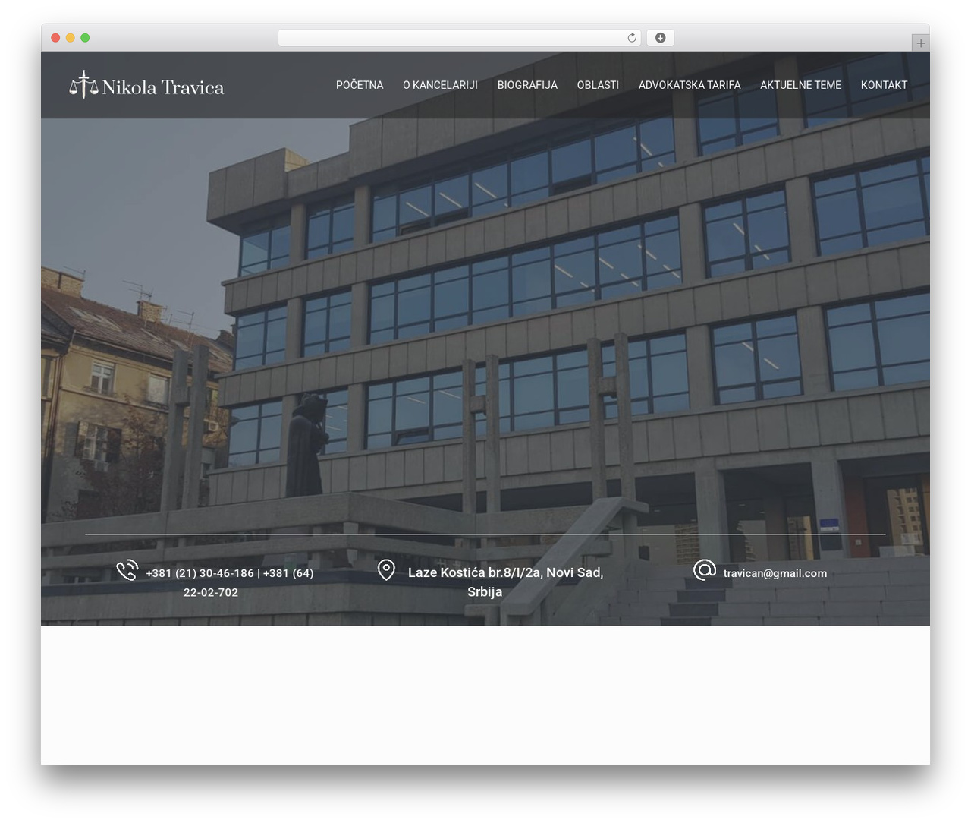Minimize the window using yellow button

pos(70,38)
